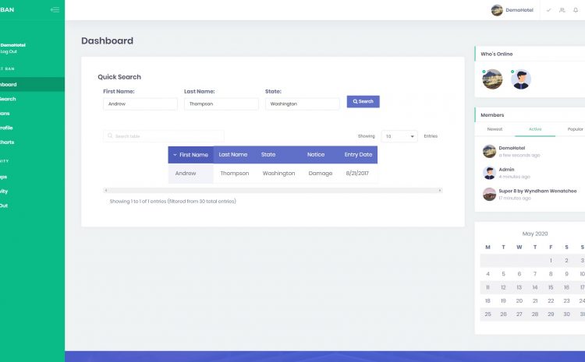This screenshot has width=585, height=362.
Task: Sort table by First Name column
Action: point(190,155)
